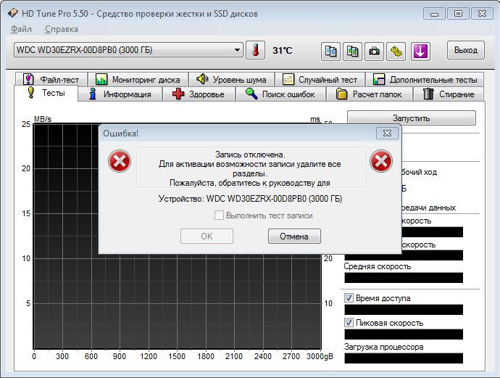Switch to the Расчет папок tab
This screenshot has width=500, height=378.
click(370, 94)
